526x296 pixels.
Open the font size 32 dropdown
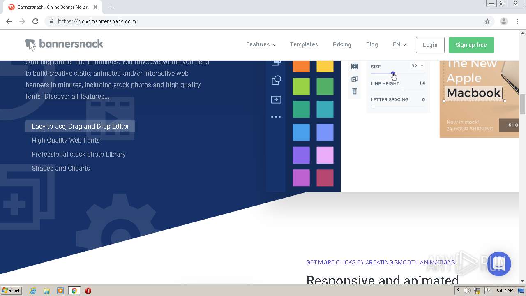(417, 66)
